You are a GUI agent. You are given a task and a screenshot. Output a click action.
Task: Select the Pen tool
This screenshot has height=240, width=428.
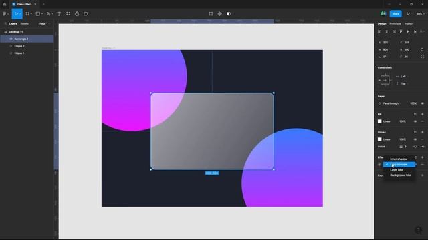click(x=48, y=13)
